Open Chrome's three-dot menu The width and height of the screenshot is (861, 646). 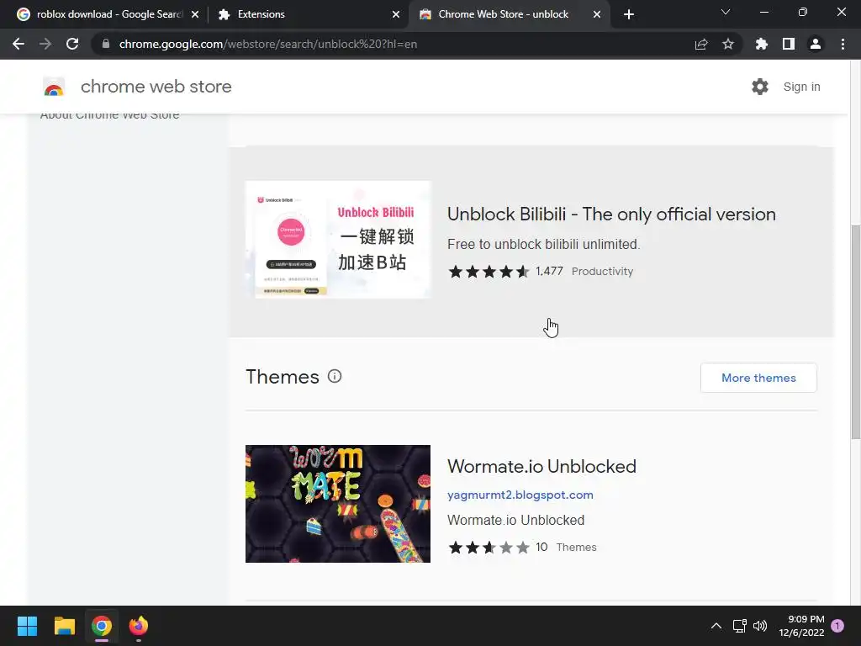(843, 44)
